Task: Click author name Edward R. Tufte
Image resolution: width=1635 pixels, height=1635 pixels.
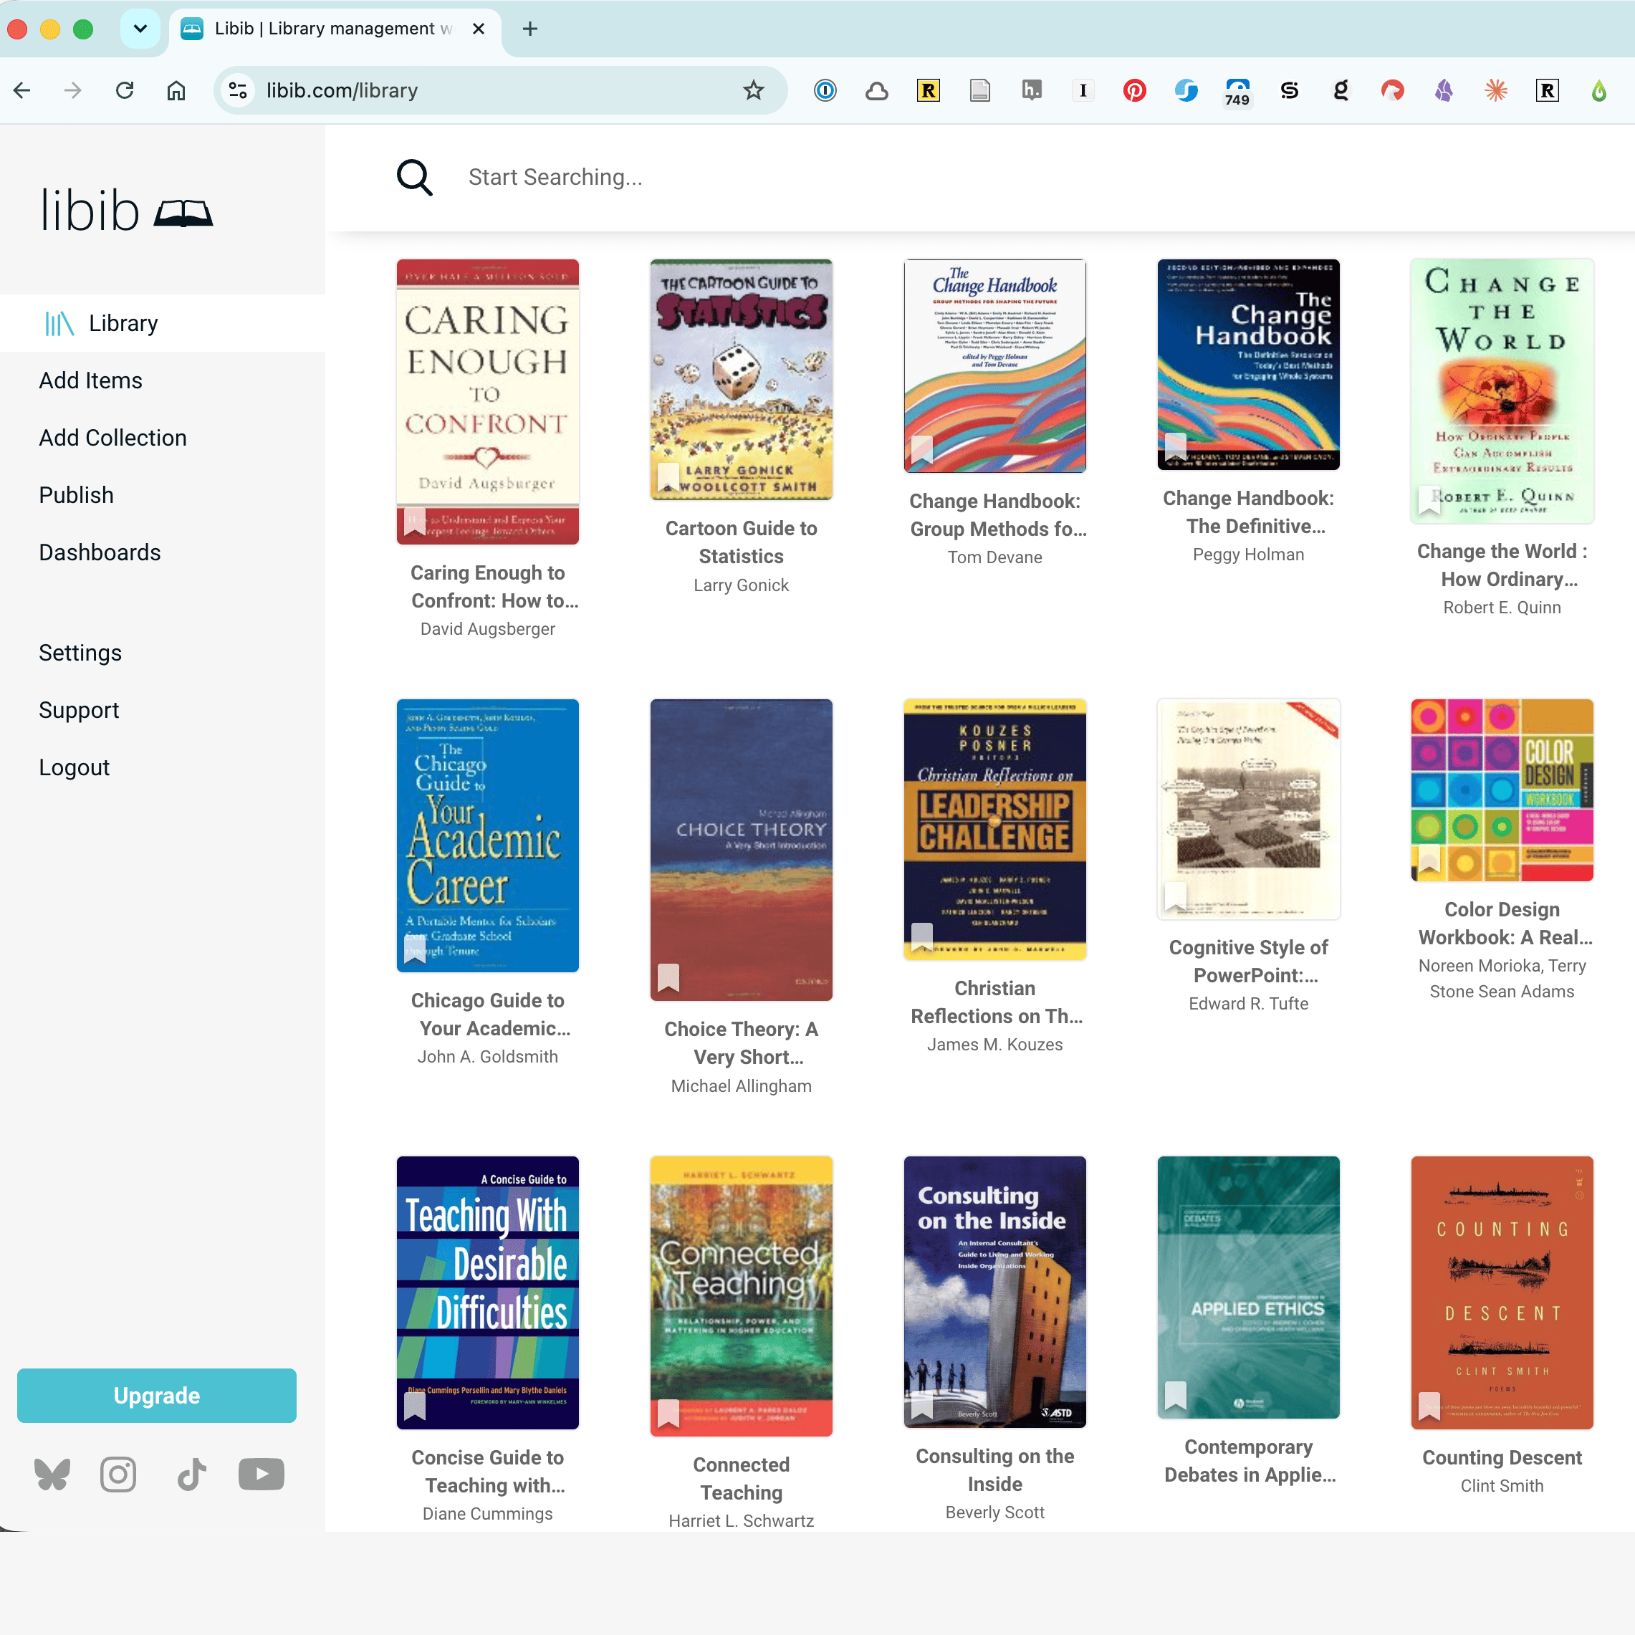Action: 1248,1004
